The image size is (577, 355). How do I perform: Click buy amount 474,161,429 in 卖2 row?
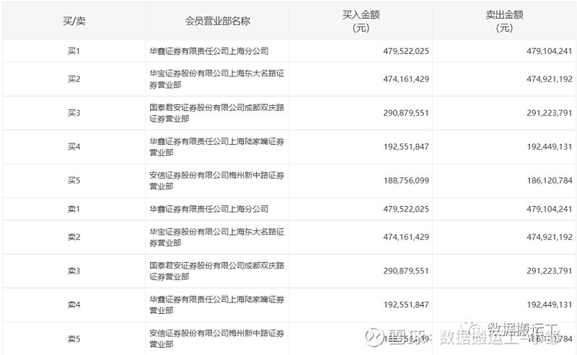pyautogui.click(x=406, y=237)
